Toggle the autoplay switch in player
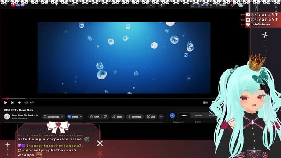Screen dimensions: 281x158 pyautogui.click(x=205, y=103)
